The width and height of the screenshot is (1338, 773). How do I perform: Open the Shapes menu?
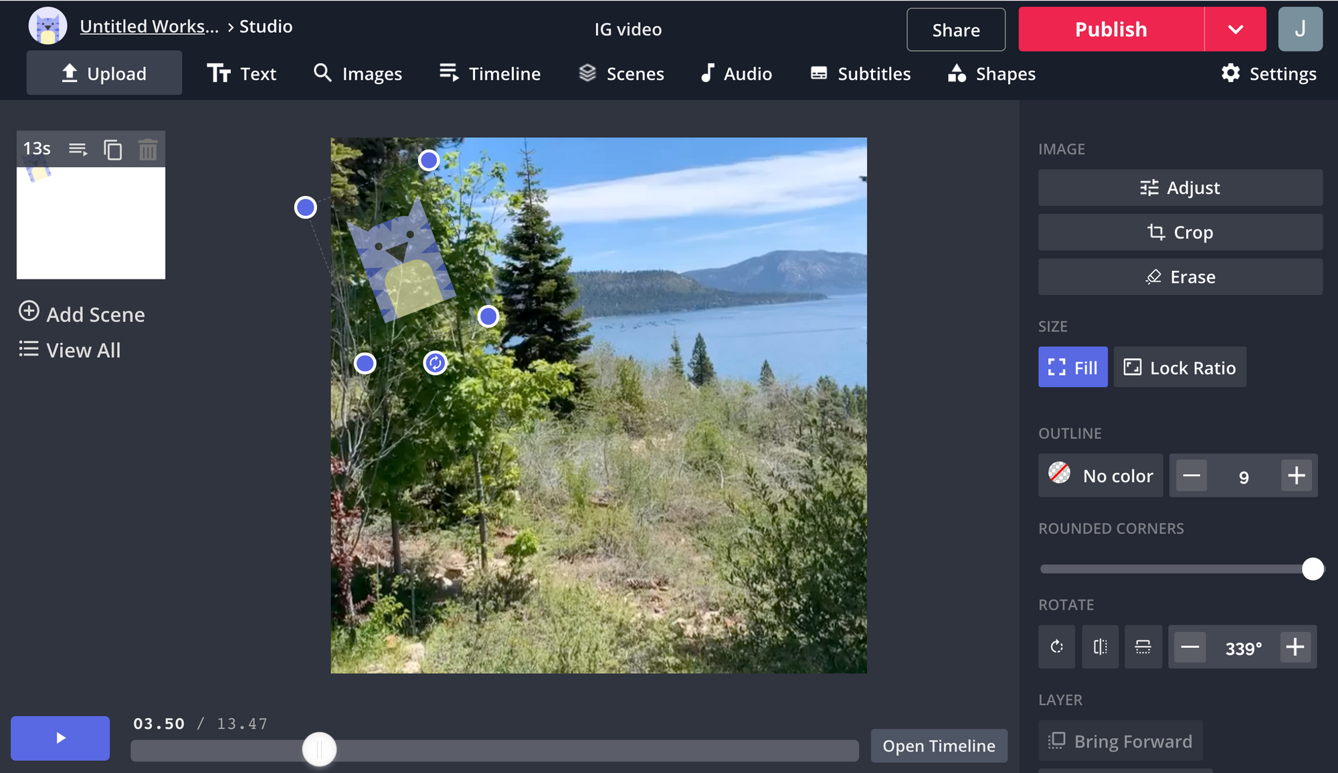click(991, 74)
